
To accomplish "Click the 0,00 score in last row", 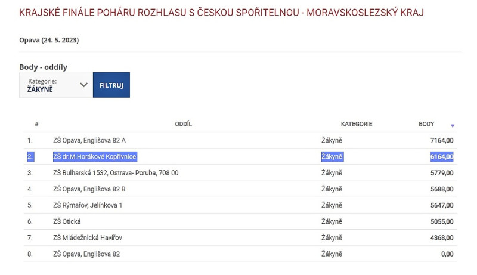I will pyautogui.click(x=447, y=254).
